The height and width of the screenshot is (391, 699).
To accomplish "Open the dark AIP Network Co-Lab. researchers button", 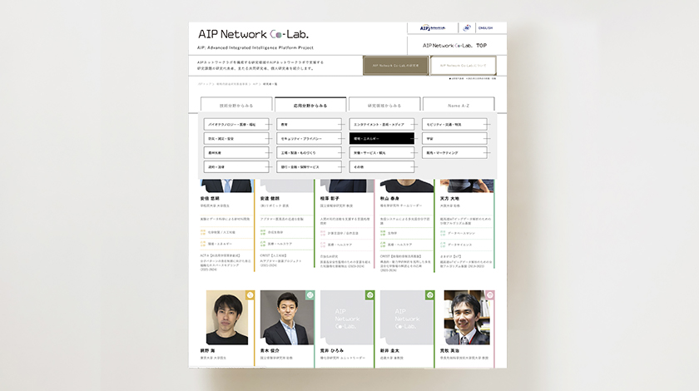I will [396, 66].
